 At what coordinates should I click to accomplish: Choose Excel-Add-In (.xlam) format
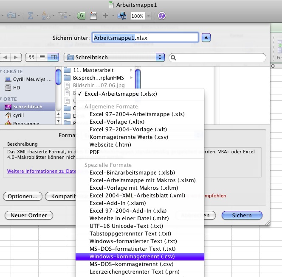pyautogui.click(x=140, y=203)
